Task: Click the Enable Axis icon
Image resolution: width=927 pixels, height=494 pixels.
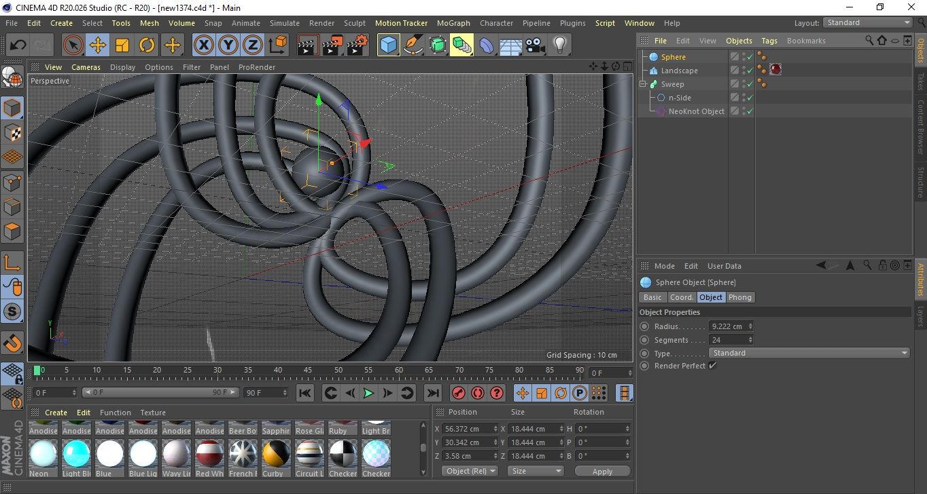Action: (12, 263)
